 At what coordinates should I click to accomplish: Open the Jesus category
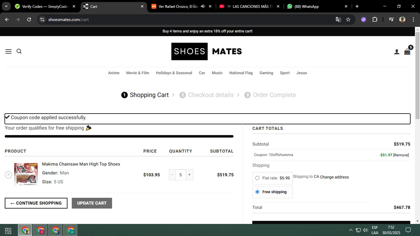tap(302, 73)
